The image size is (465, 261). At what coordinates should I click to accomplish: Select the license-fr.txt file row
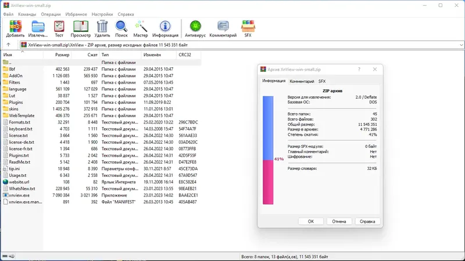tap(101, 149)
